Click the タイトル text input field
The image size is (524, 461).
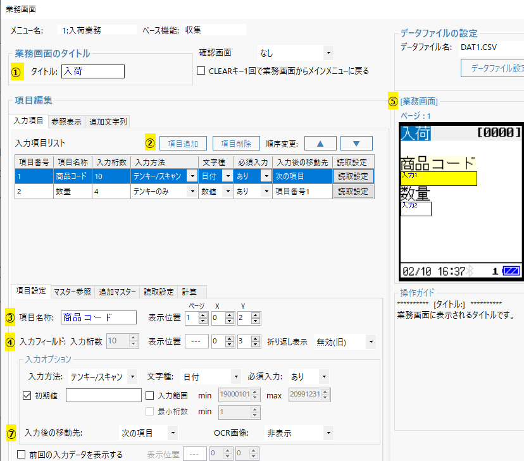(92, 71)
